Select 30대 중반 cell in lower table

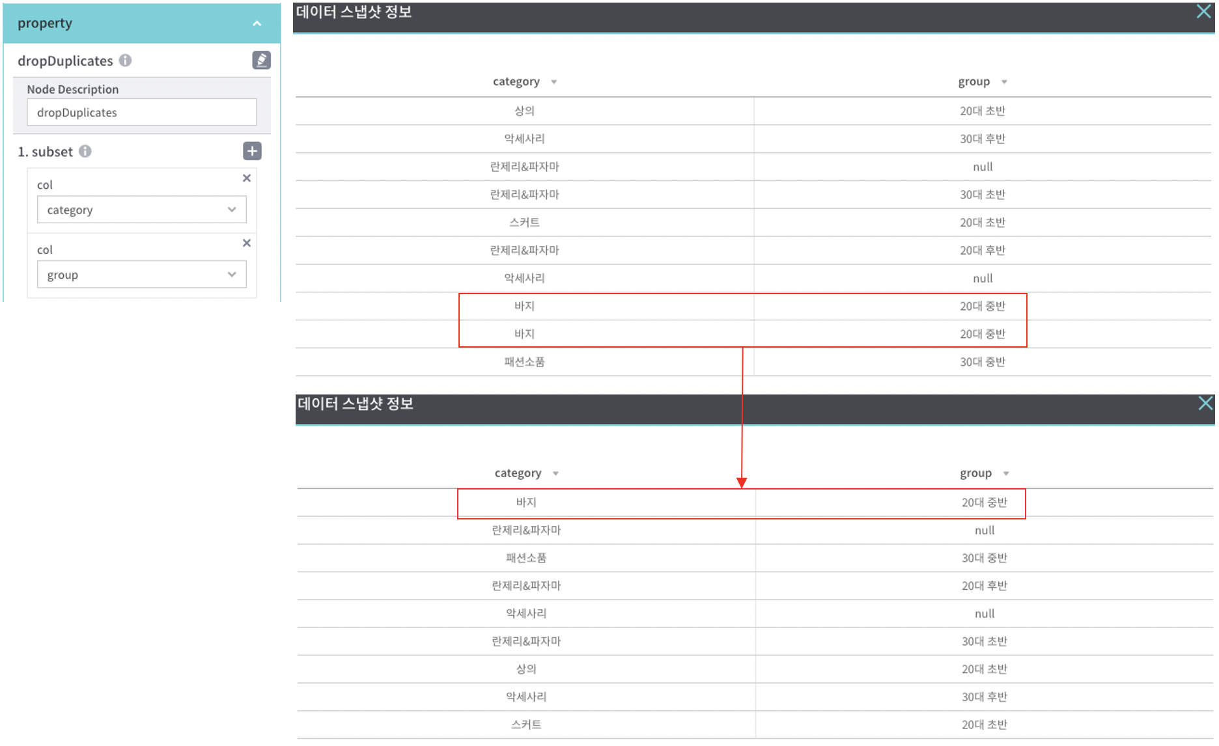coord(985,559)
